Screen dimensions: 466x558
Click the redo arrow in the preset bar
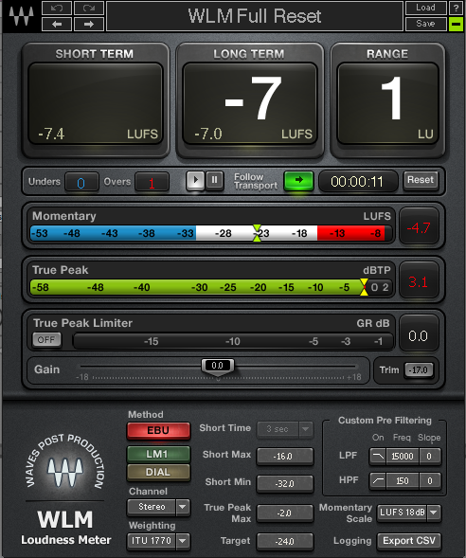pyautogui.click(x=89, y=8)
